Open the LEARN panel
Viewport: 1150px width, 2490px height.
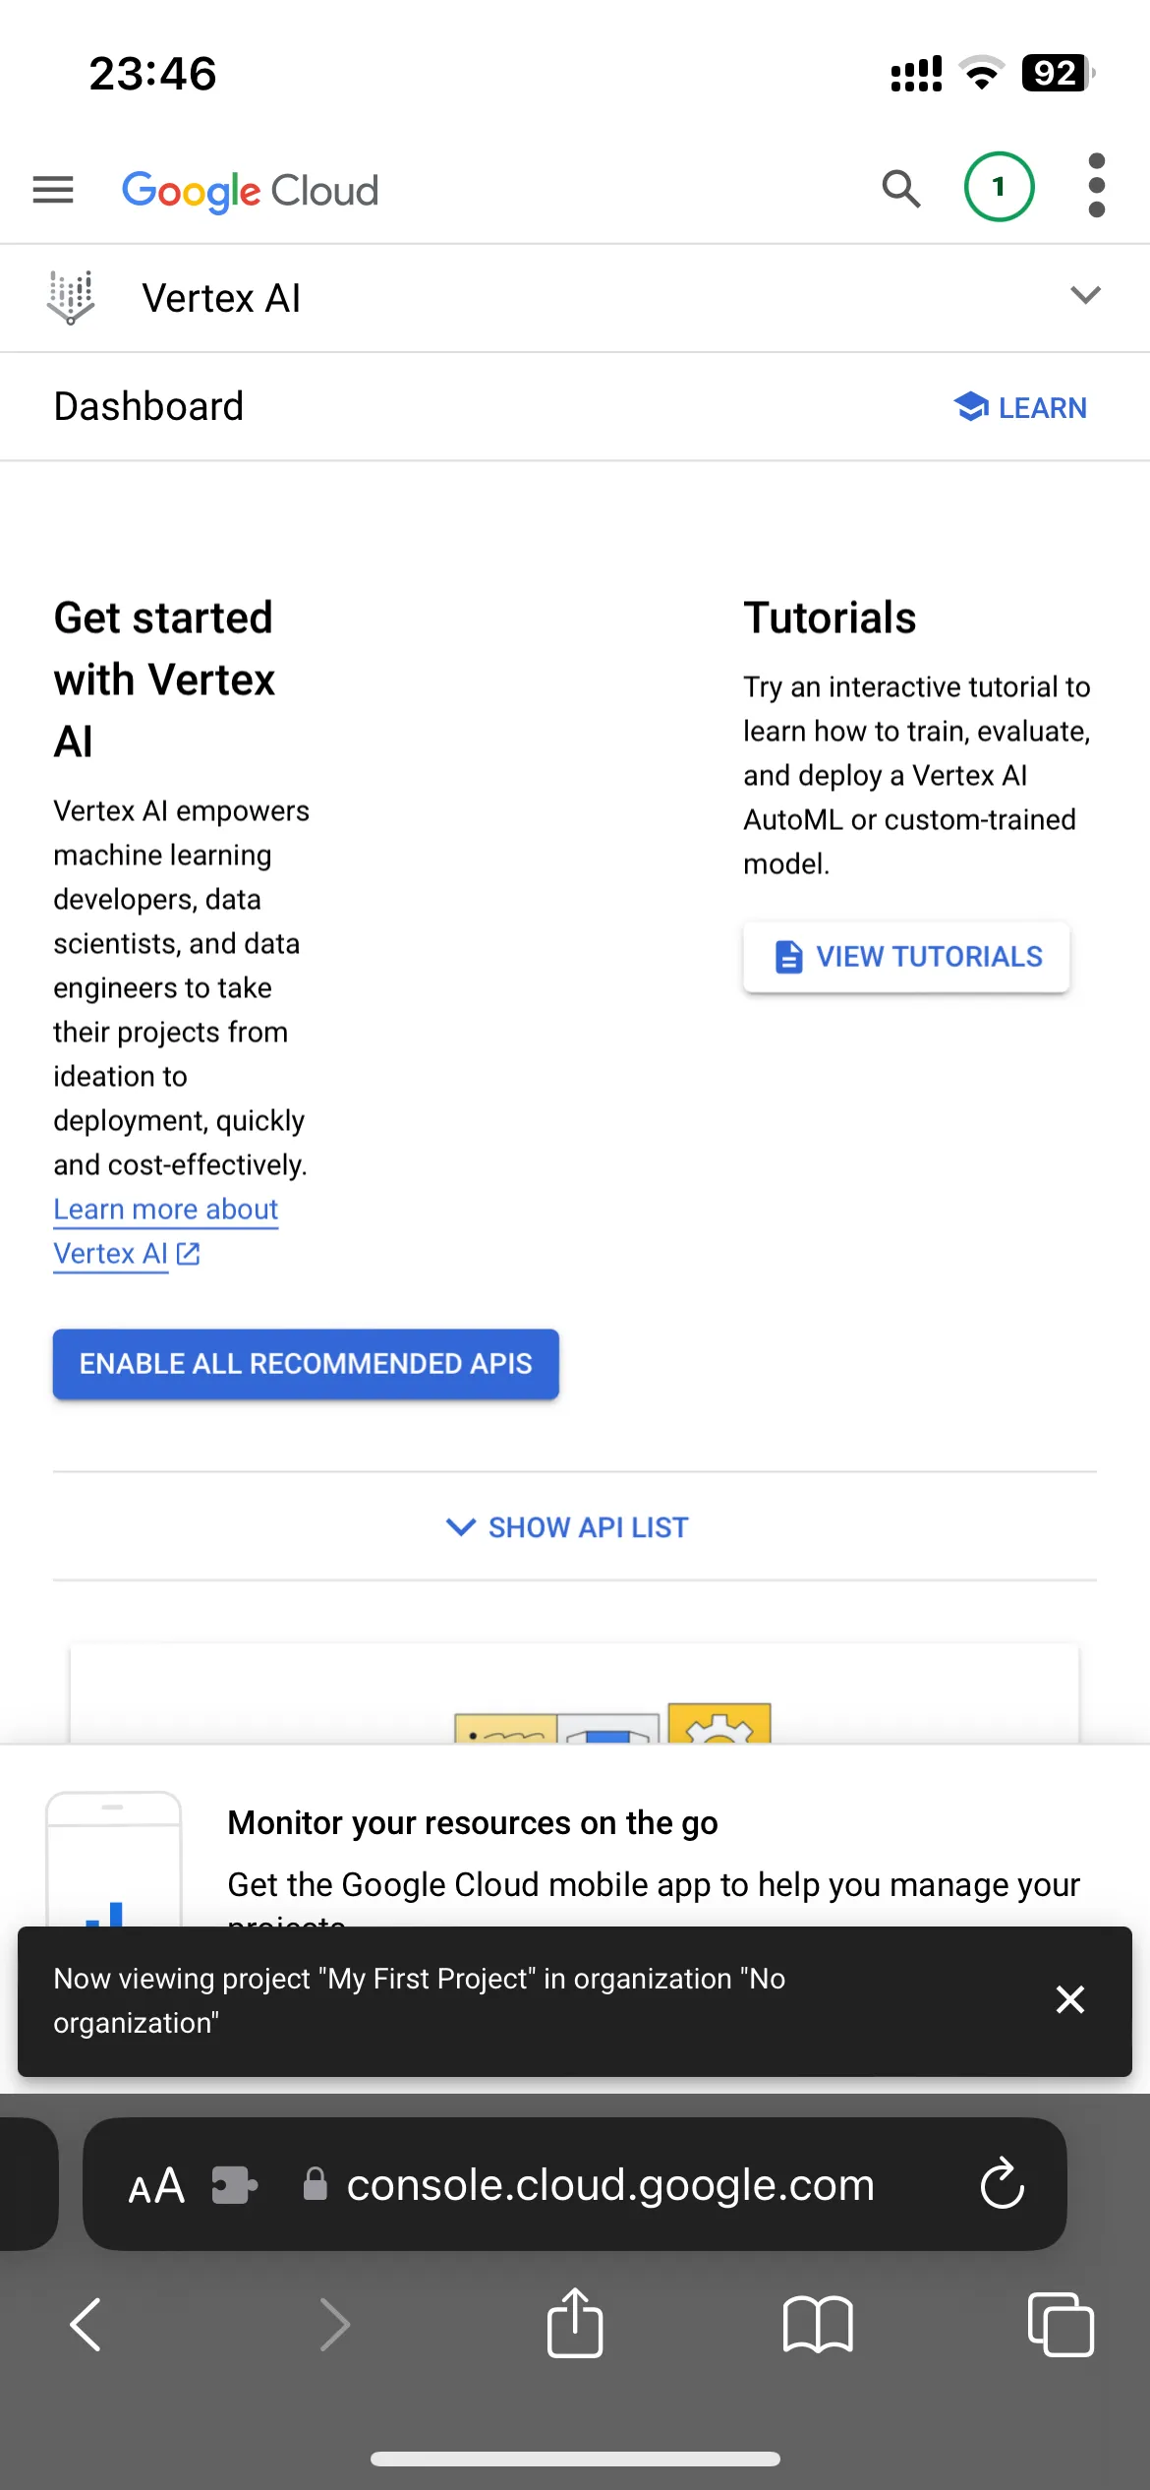pyautogui.click(x=1020, y=407)
